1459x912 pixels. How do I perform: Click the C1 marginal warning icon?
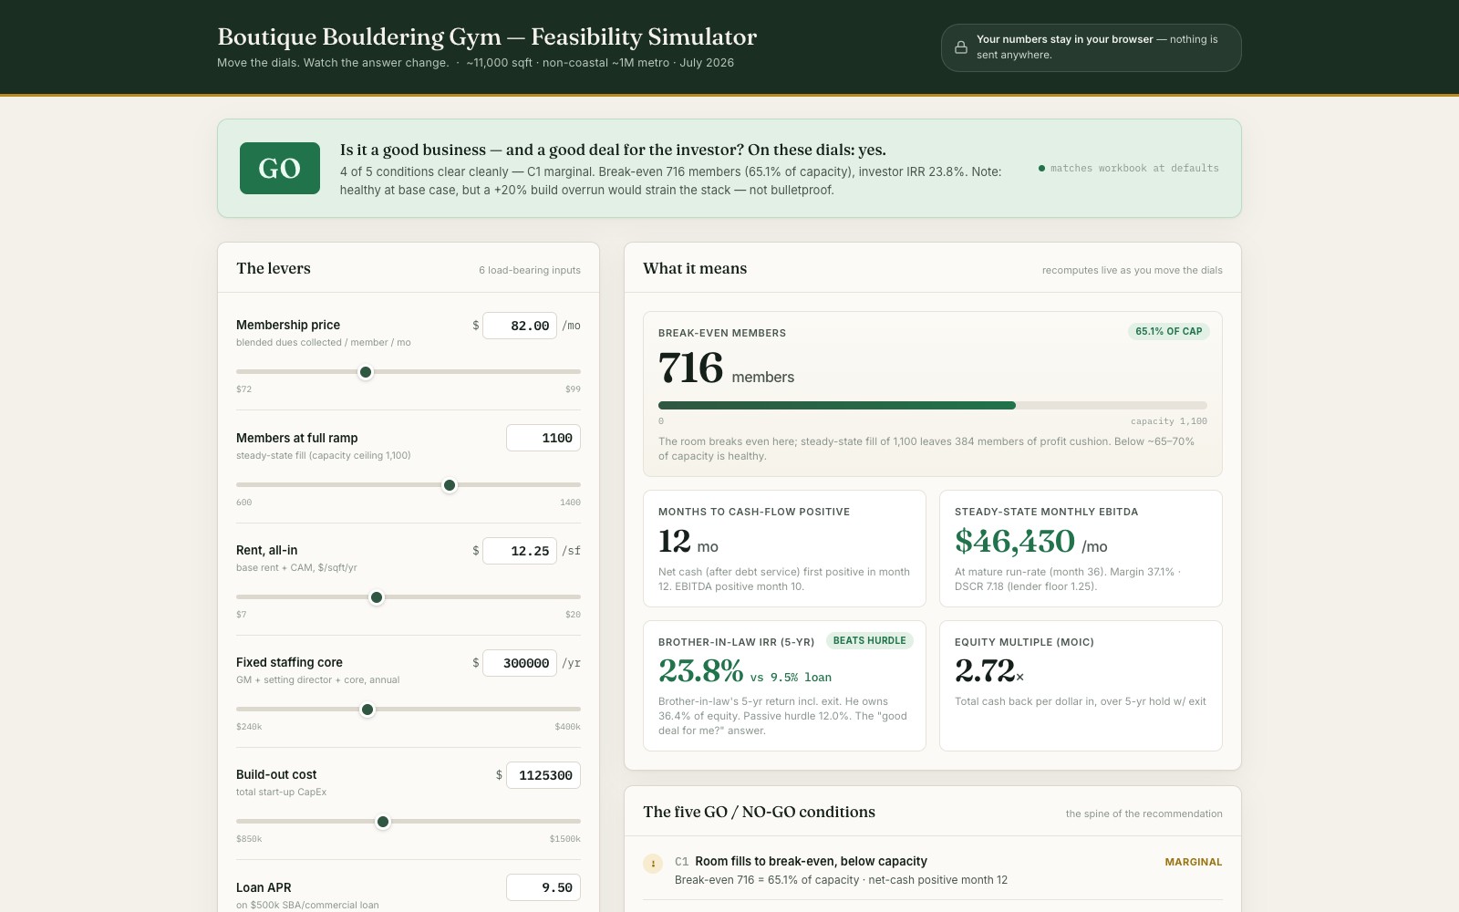(x=653, y=863)
